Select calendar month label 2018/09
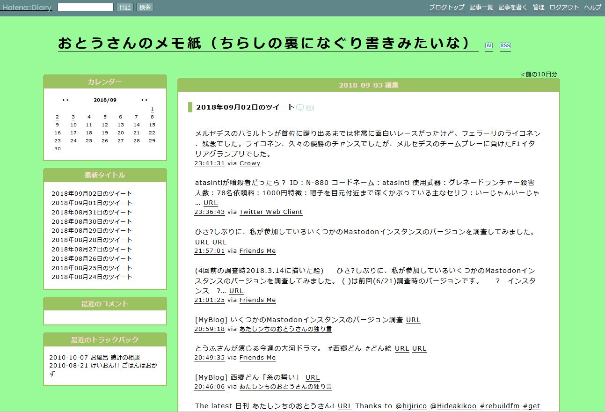 (x=105, y=100)
